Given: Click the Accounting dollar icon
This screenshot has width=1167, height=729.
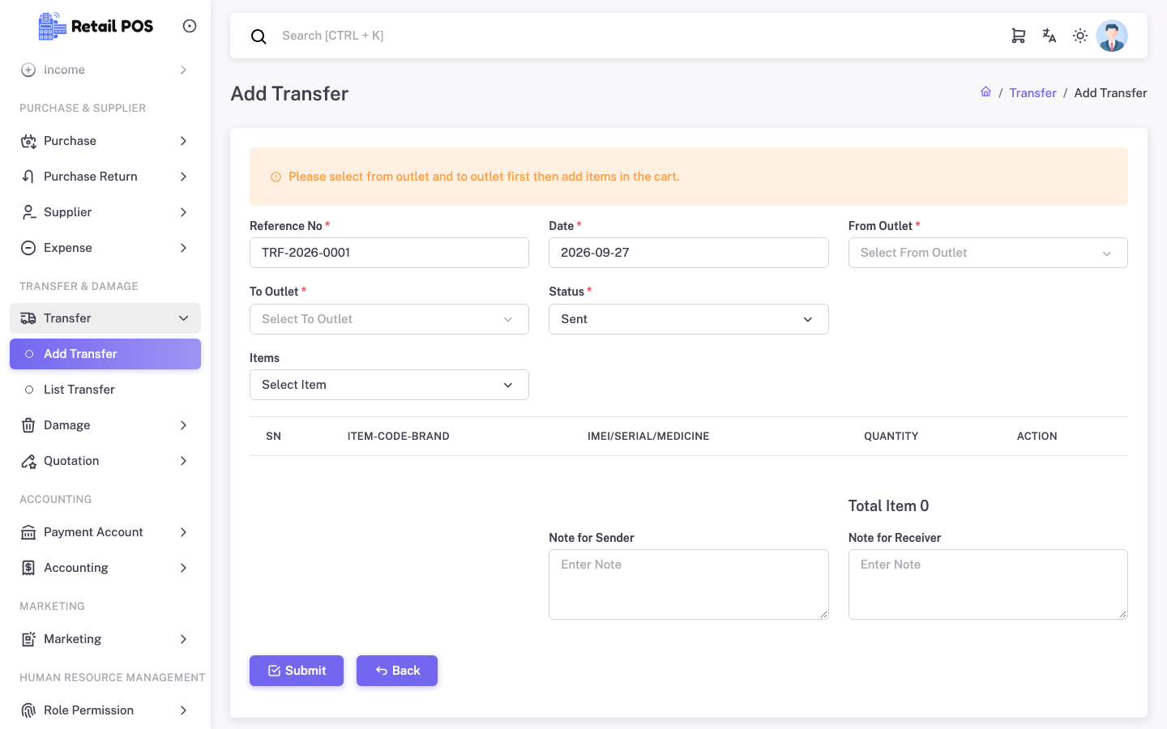Looking at the screenshot, I should point(28,568).
